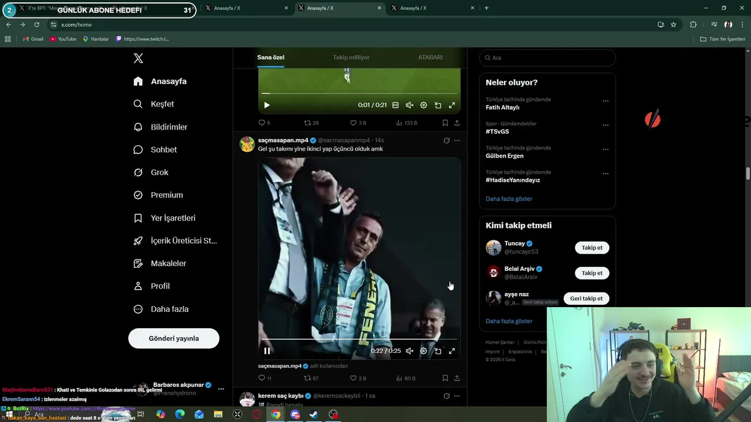The width and height of the screenshot is (751, 422).
Task: Open more options for #HadiseYanındayız trend
Action: click(x=605, y=173)
